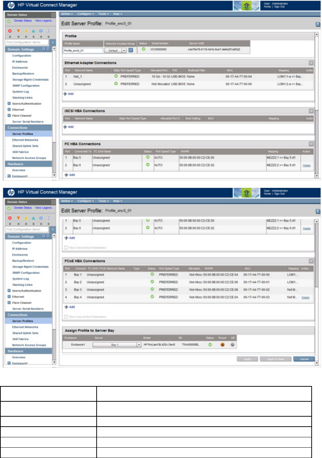Screen dimensions: 322x458
Task: Expand Fibre Channel tree node in upper screenshot
Action: [x=9, y=115]
